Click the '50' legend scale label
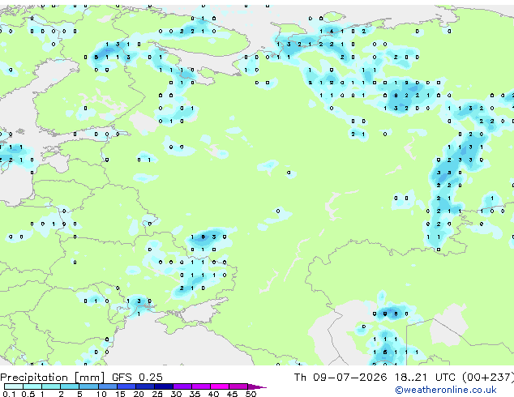This screenshot has width=514, height=397. coord(251,394)
